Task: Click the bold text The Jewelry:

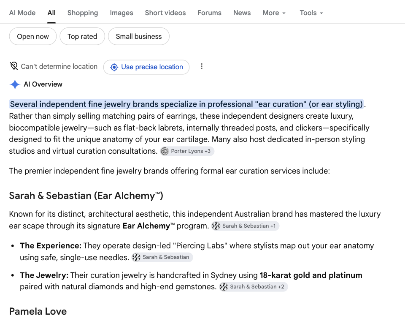Action: (x=44, y=275)
